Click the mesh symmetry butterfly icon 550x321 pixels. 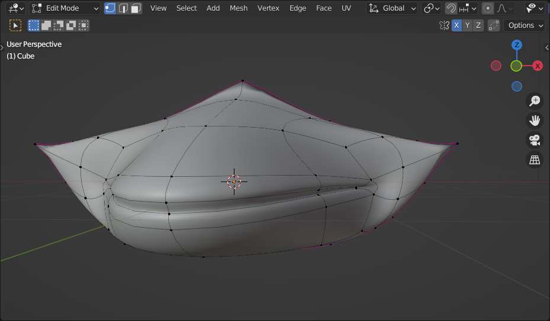tap(444, 25)
